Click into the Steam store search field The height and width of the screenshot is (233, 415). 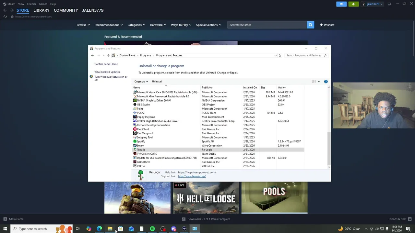click(267, 25)
